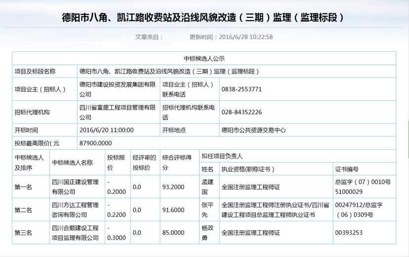The width and height of the screenshot is (409, 257).
Task: Click the second place score 91.6000
Action: click(x=173, y=210)
